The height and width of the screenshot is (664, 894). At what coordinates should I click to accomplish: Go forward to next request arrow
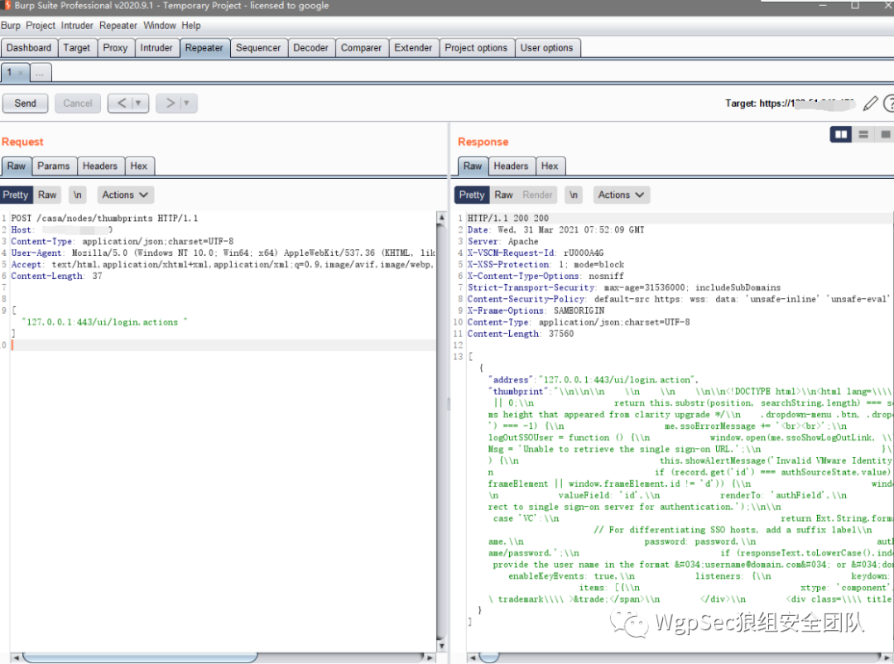[x=170, y=103]
